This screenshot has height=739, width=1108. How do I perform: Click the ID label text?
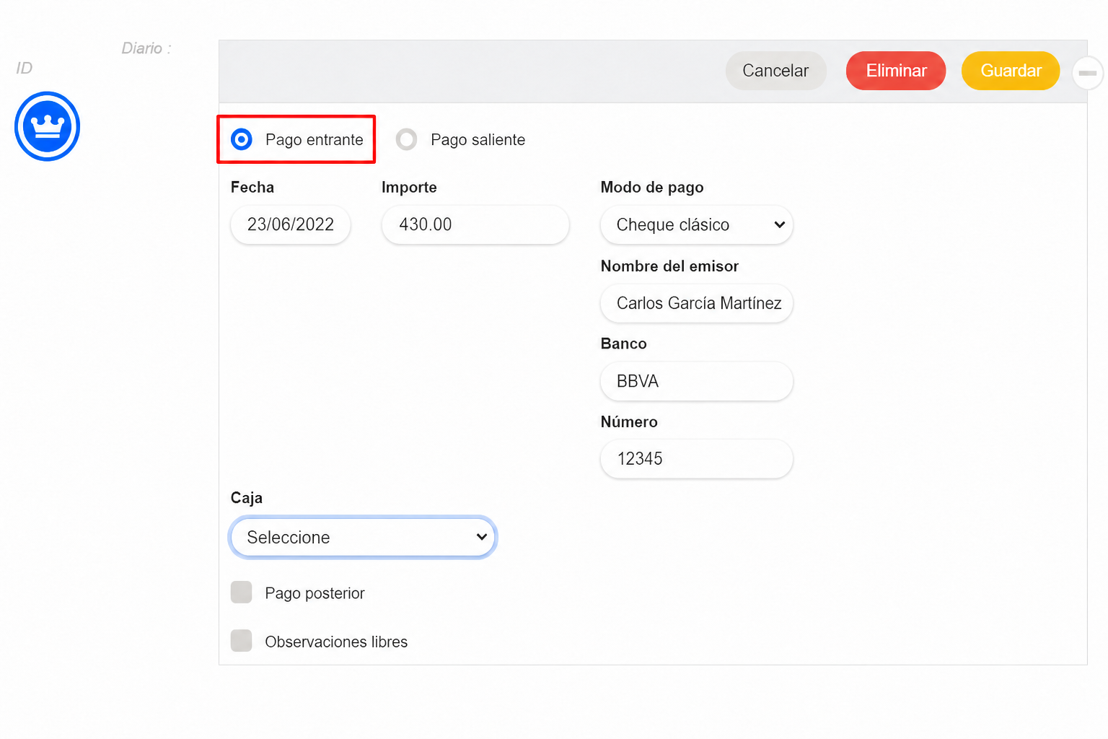pyautogui.click(x=25, y=68)
